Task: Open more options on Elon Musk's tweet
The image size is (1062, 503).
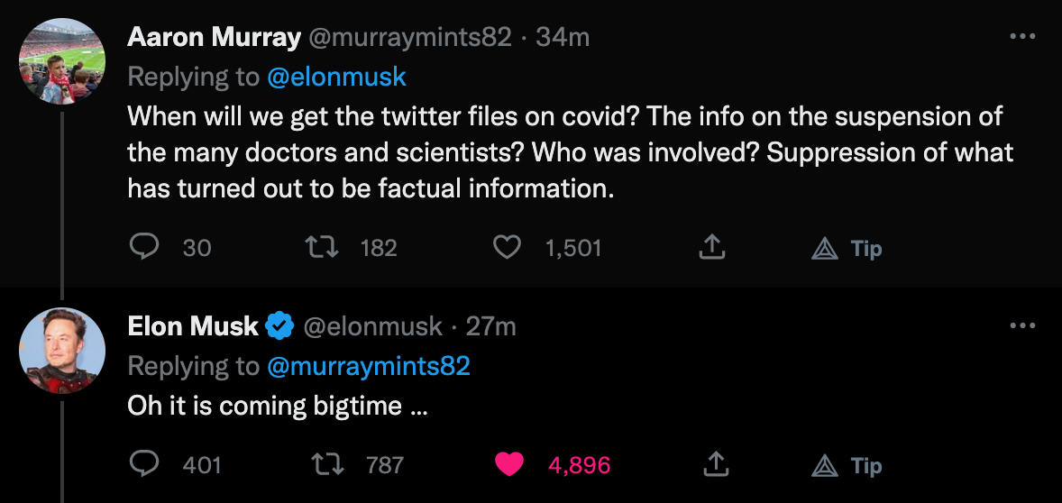Action: [x=1022, y=326]
